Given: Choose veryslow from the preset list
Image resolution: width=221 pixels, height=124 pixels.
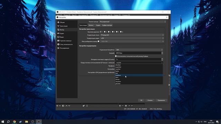Looking at the screenshot, I should point(139,82).
